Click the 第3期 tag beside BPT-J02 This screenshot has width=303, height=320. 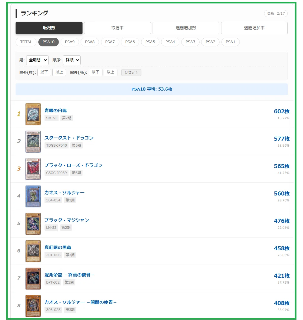69,282
